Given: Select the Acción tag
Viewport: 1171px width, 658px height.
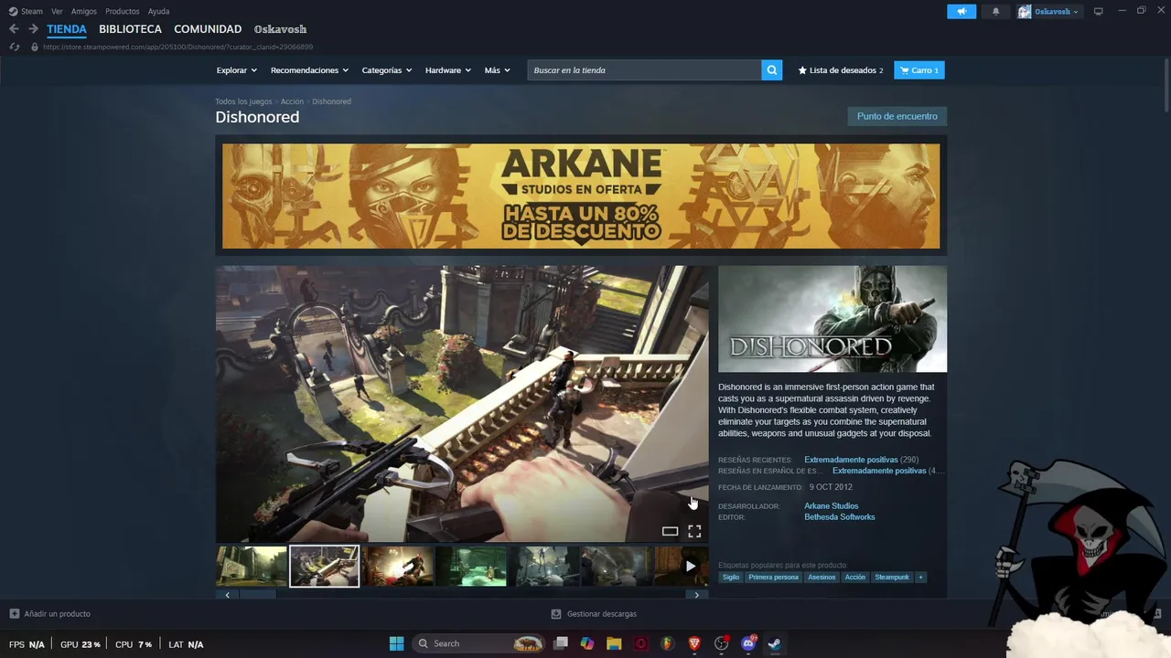Looking at the screenshot, I should point(854,578).
